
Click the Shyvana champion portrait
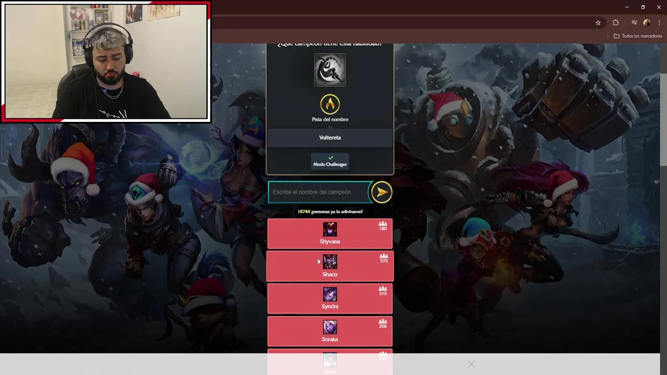[330, 229]
